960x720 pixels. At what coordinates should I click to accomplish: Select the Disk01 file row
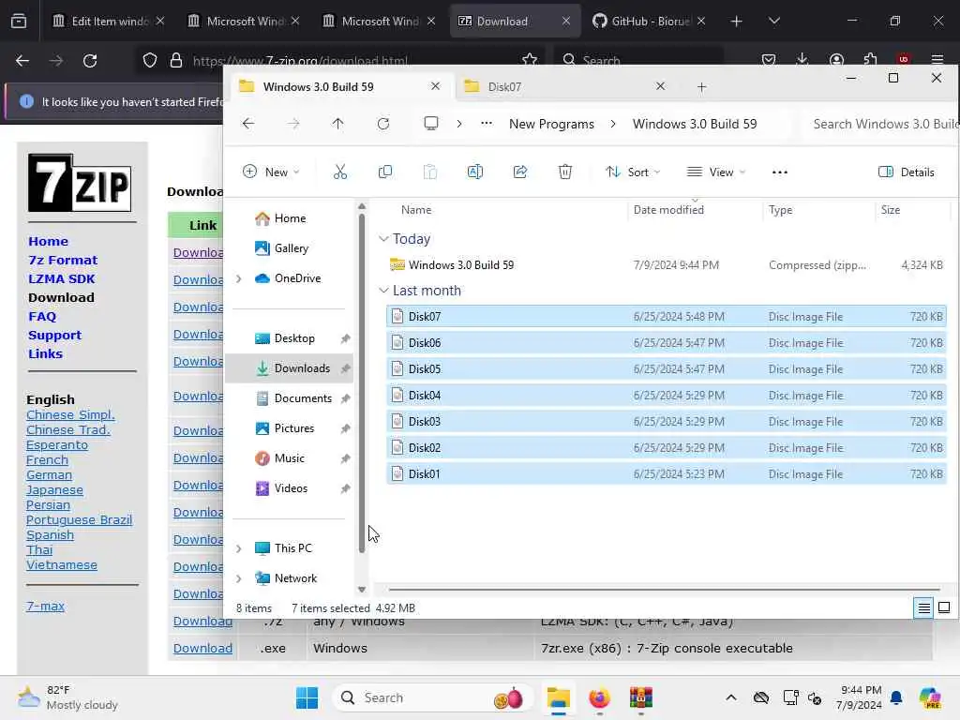click(x=667, y=473)
